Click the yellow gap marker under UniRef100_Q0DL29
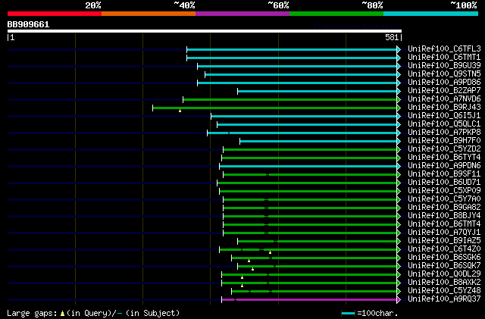This screenshot has height=319, width=485. (242, 277)
